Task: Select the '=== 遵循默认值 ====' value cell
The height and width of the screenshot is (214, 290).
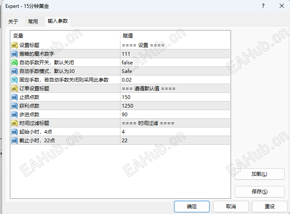Action: (x=175, y=89)
